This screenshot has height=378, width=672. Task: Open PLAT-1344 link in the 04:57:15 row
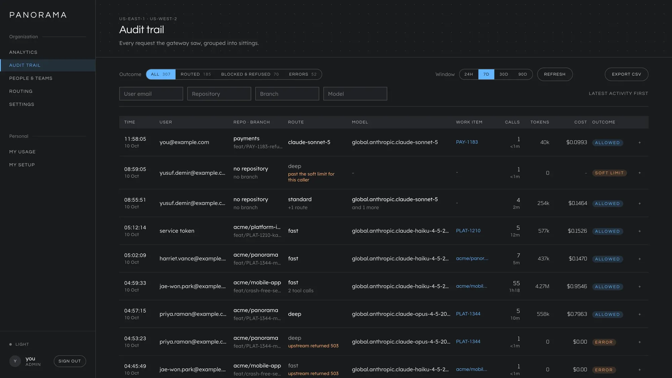[x=468, y=314]
